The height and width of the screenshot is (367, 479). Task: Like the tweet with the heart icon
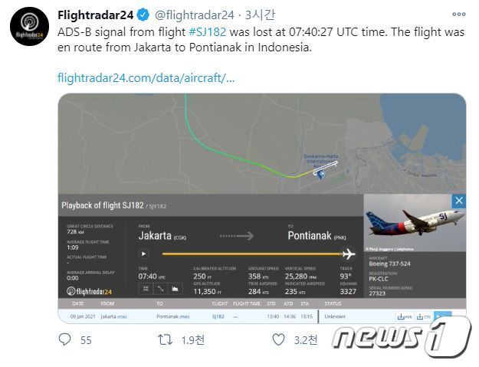(x=279, y=339)
